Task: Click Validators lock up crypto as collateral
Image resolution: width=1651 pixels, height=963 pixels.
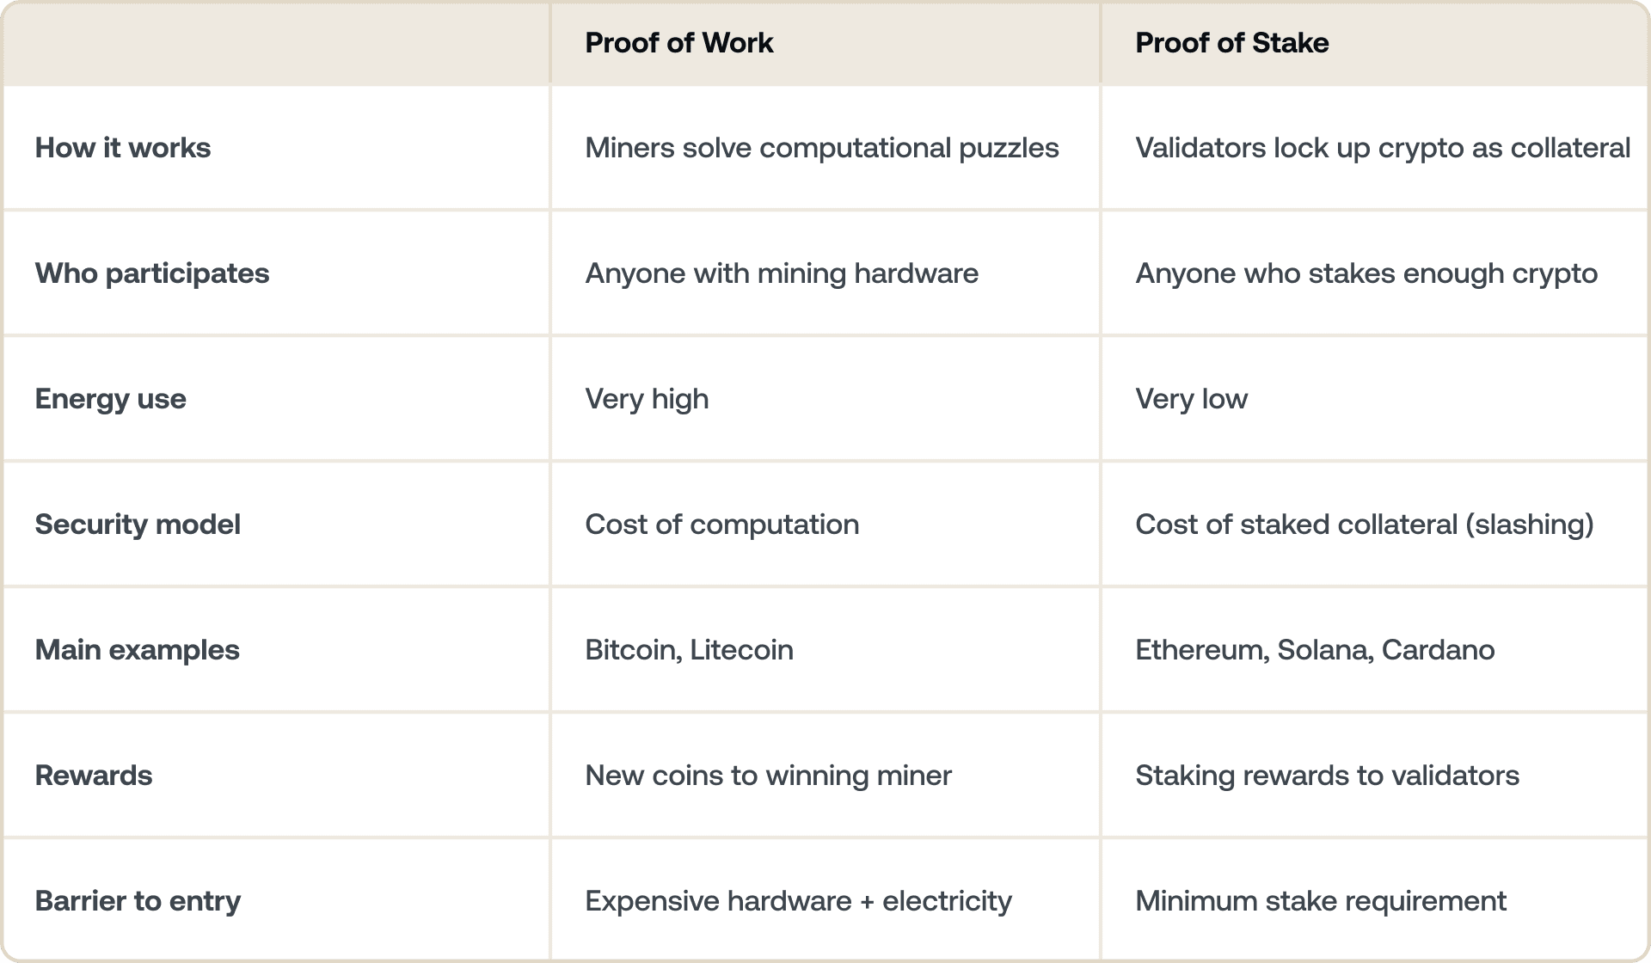Action: pos(1382,148)
